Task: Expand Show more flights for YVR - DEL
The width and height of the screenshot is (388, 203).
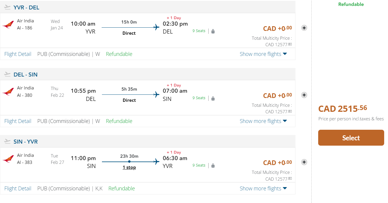Action: 263,54
